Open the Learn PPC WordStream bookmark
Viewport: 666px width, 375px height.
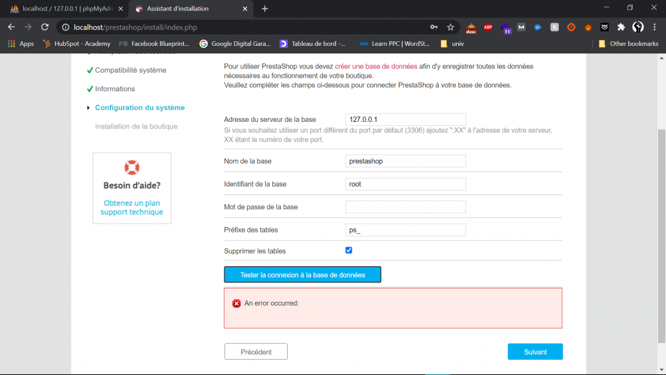click(394, 44)
